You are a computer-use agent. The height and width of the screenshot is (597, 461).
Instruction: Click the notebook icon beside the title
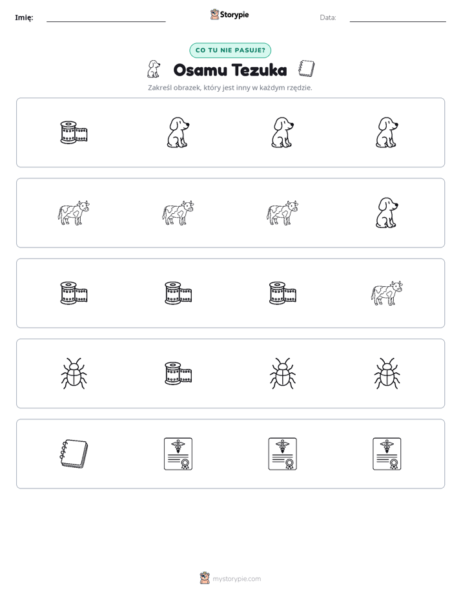(306, 68)
